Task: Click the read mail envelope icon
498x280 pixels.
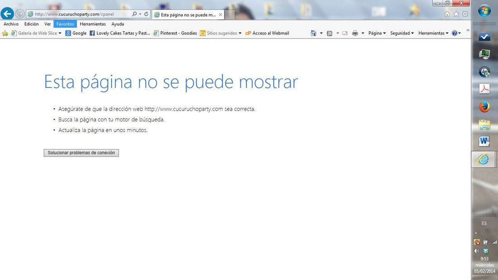Action: click(345, 33)
